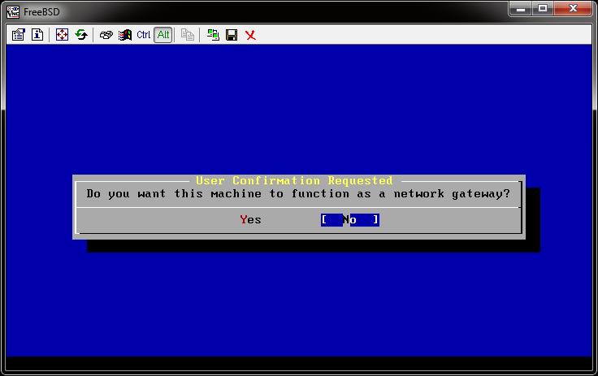Toggle the Alt key state
Image resolution: width=598 pixels, height=376 pixels.
(162, 35)
